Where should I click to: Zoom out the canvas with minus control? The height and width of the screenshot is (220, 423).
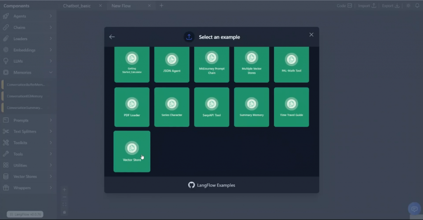coord(64,197)
